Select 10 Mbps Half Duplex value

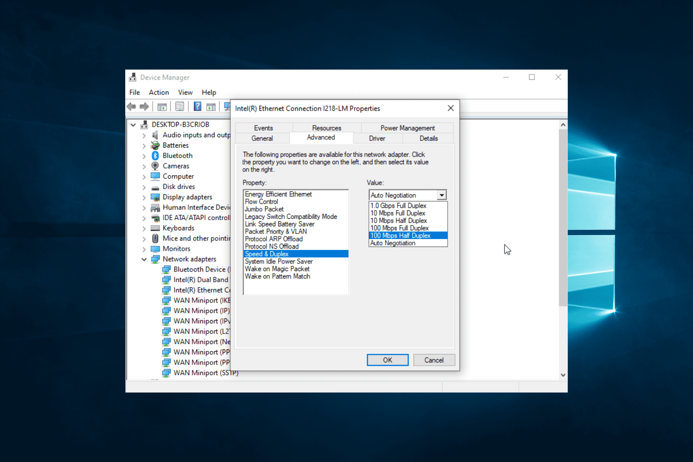click(x=408, y=221)
